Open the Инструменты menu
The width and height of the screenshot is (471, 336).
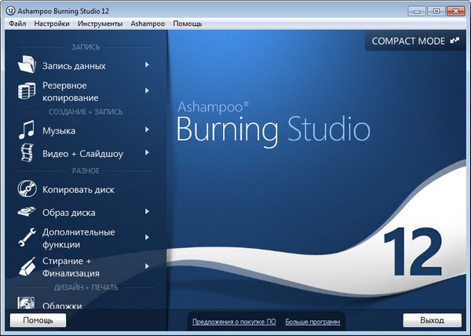(100, 24)
